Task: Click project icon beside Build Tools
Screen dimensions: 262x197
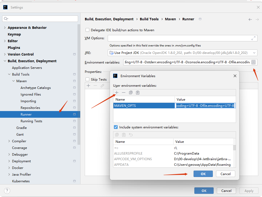Action: 75,74
